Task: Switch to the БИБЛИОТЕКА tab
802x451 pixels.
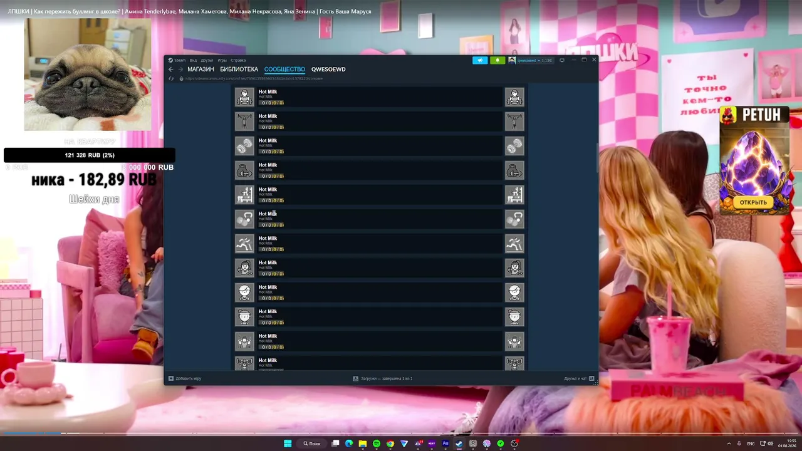Action: coord(239,69)
